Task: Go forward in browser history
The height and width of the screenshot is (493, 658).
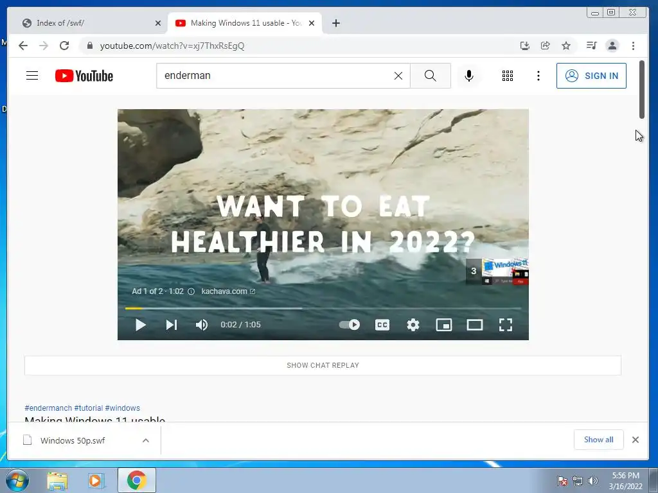Action: pos(44,46)
